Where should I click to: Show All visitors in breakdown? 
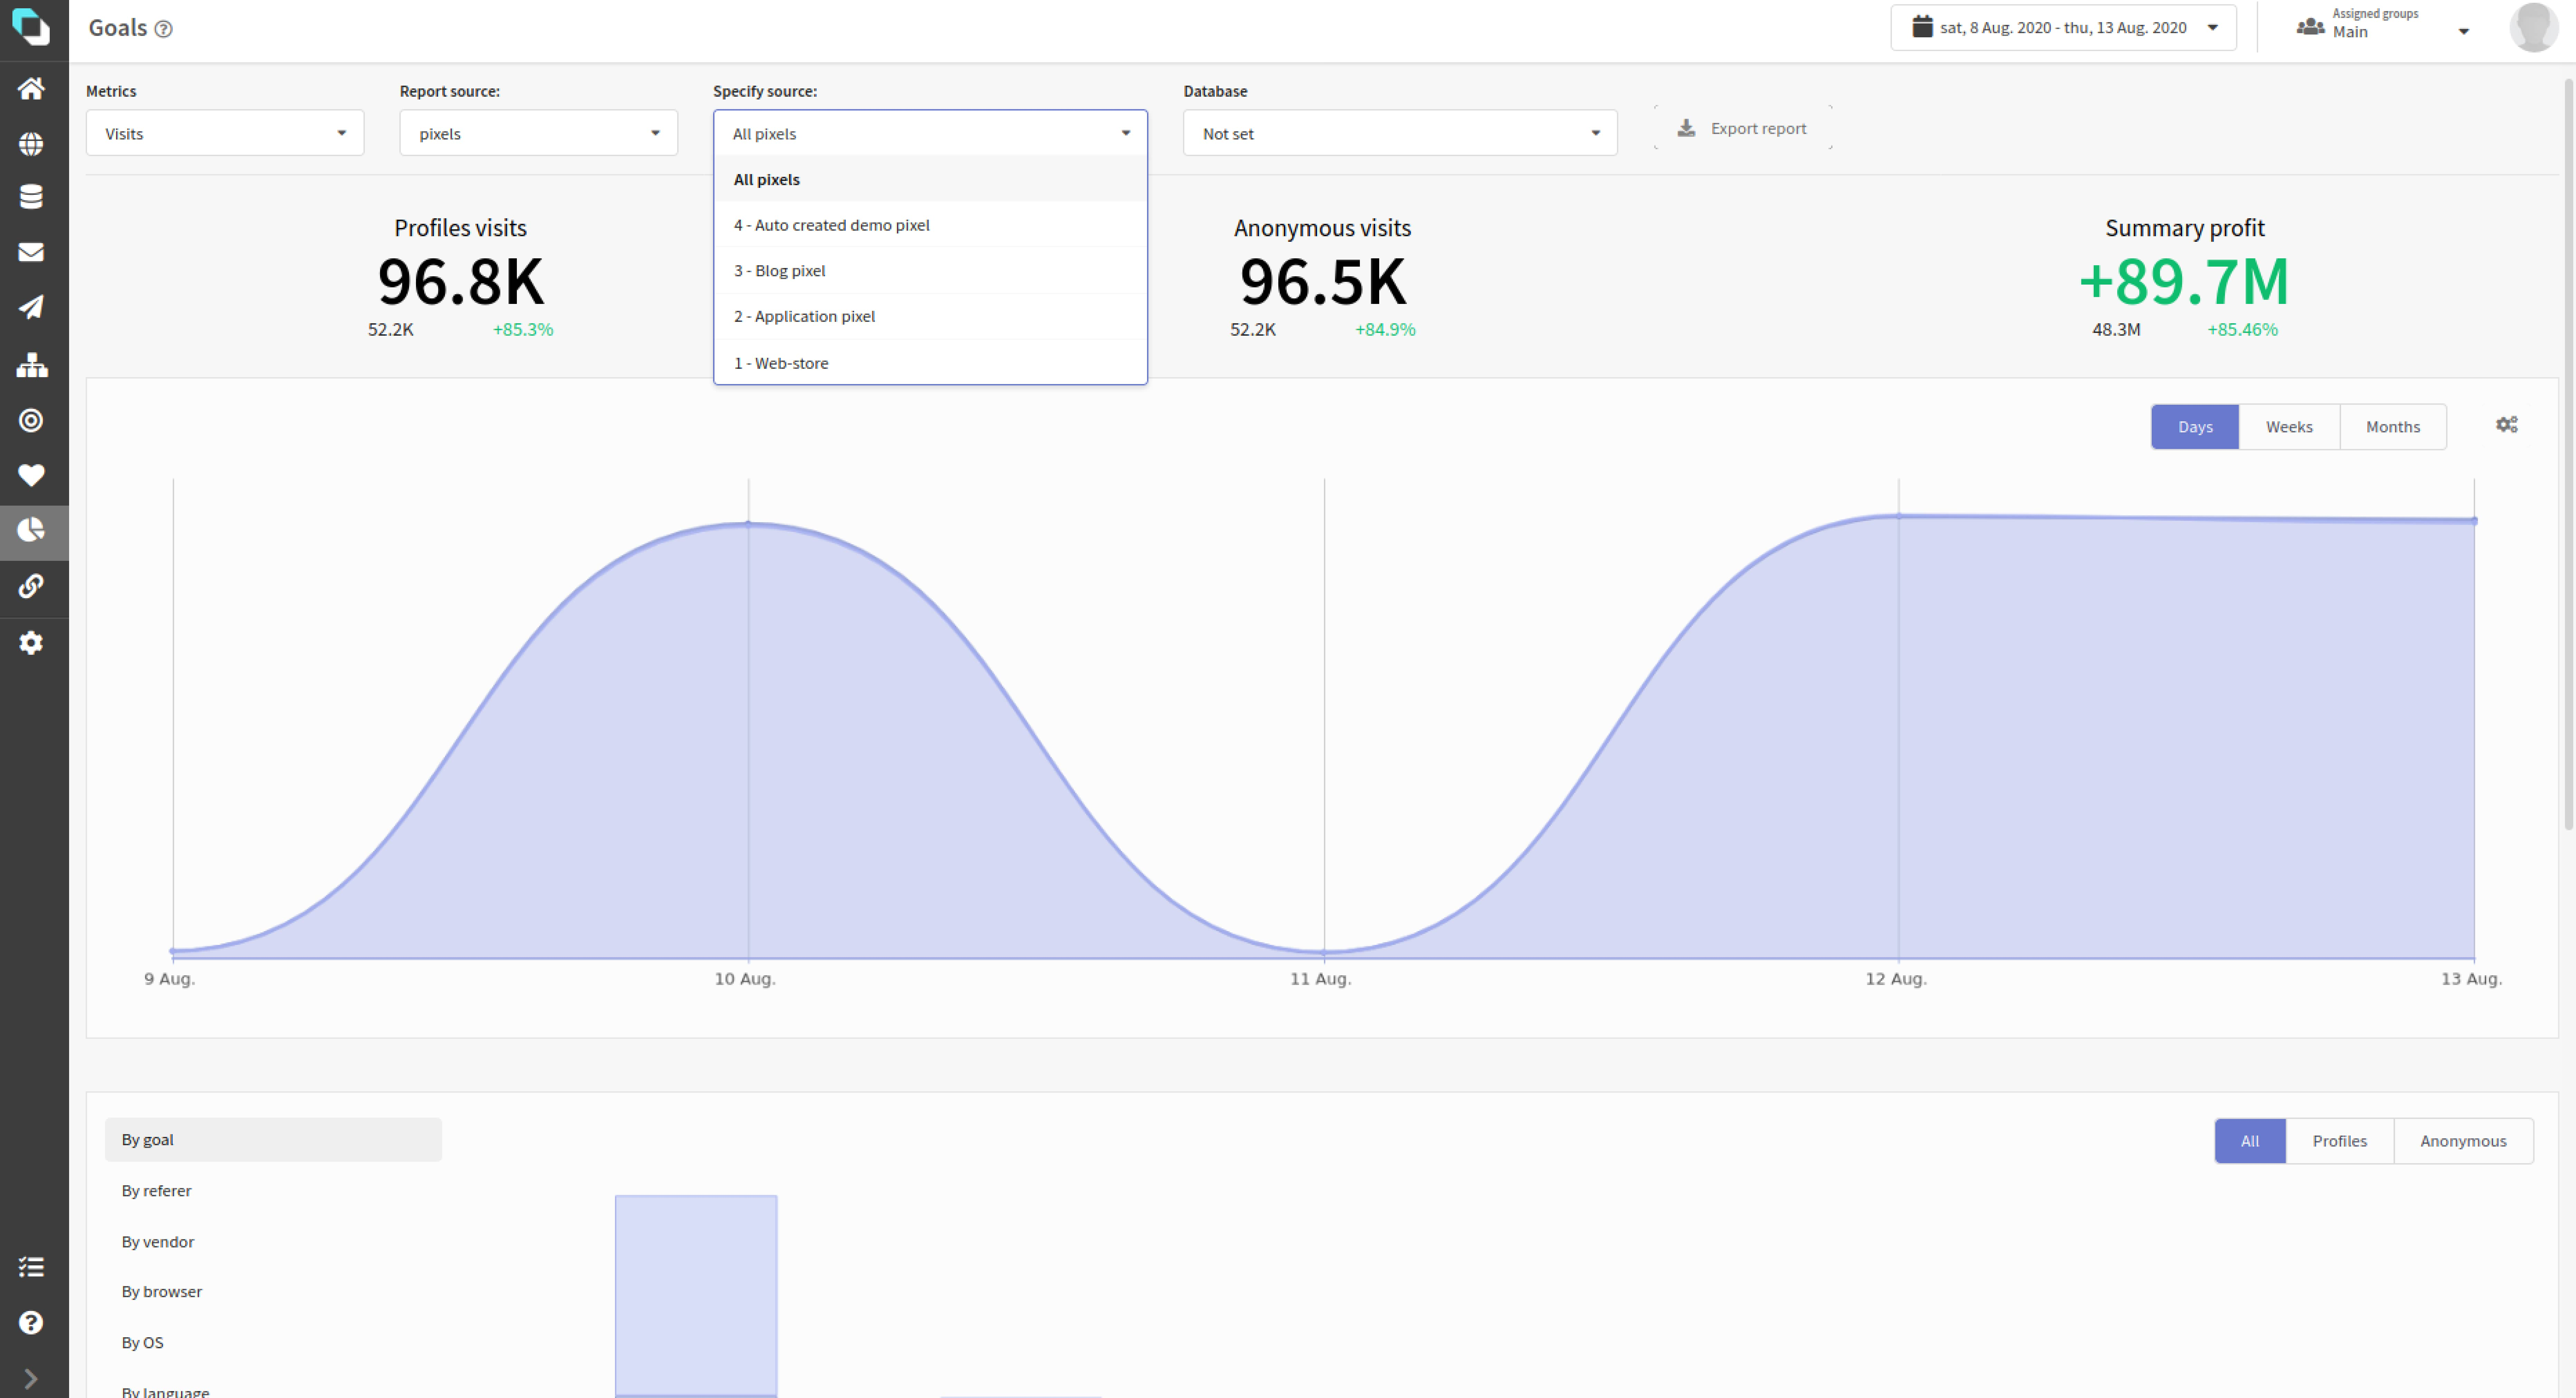(x=2249, y=1141)
